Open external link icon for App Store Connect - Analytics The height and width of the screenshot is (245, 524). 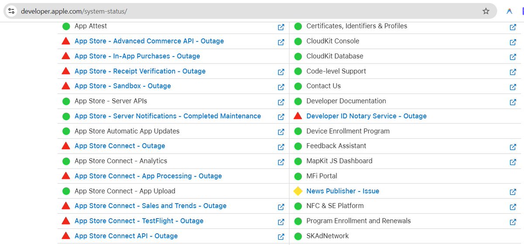[x=281, y=162]
